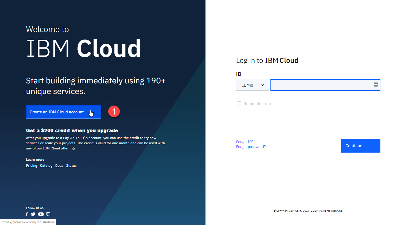Click the 'Remember me' label text
This screenshot has width=411, height=225.
(257, 104)
